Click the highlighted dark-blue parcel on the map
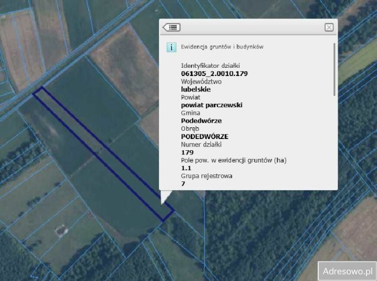Viewport: 377px width, 281px height. pos(104,154)
